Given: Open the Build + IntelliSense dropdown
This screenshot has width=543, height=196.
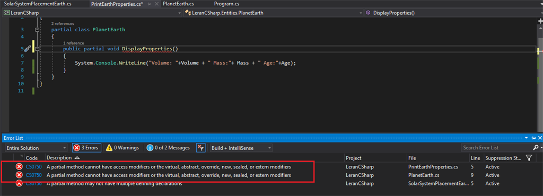Looking at the screenshot, I should point(241,148).
